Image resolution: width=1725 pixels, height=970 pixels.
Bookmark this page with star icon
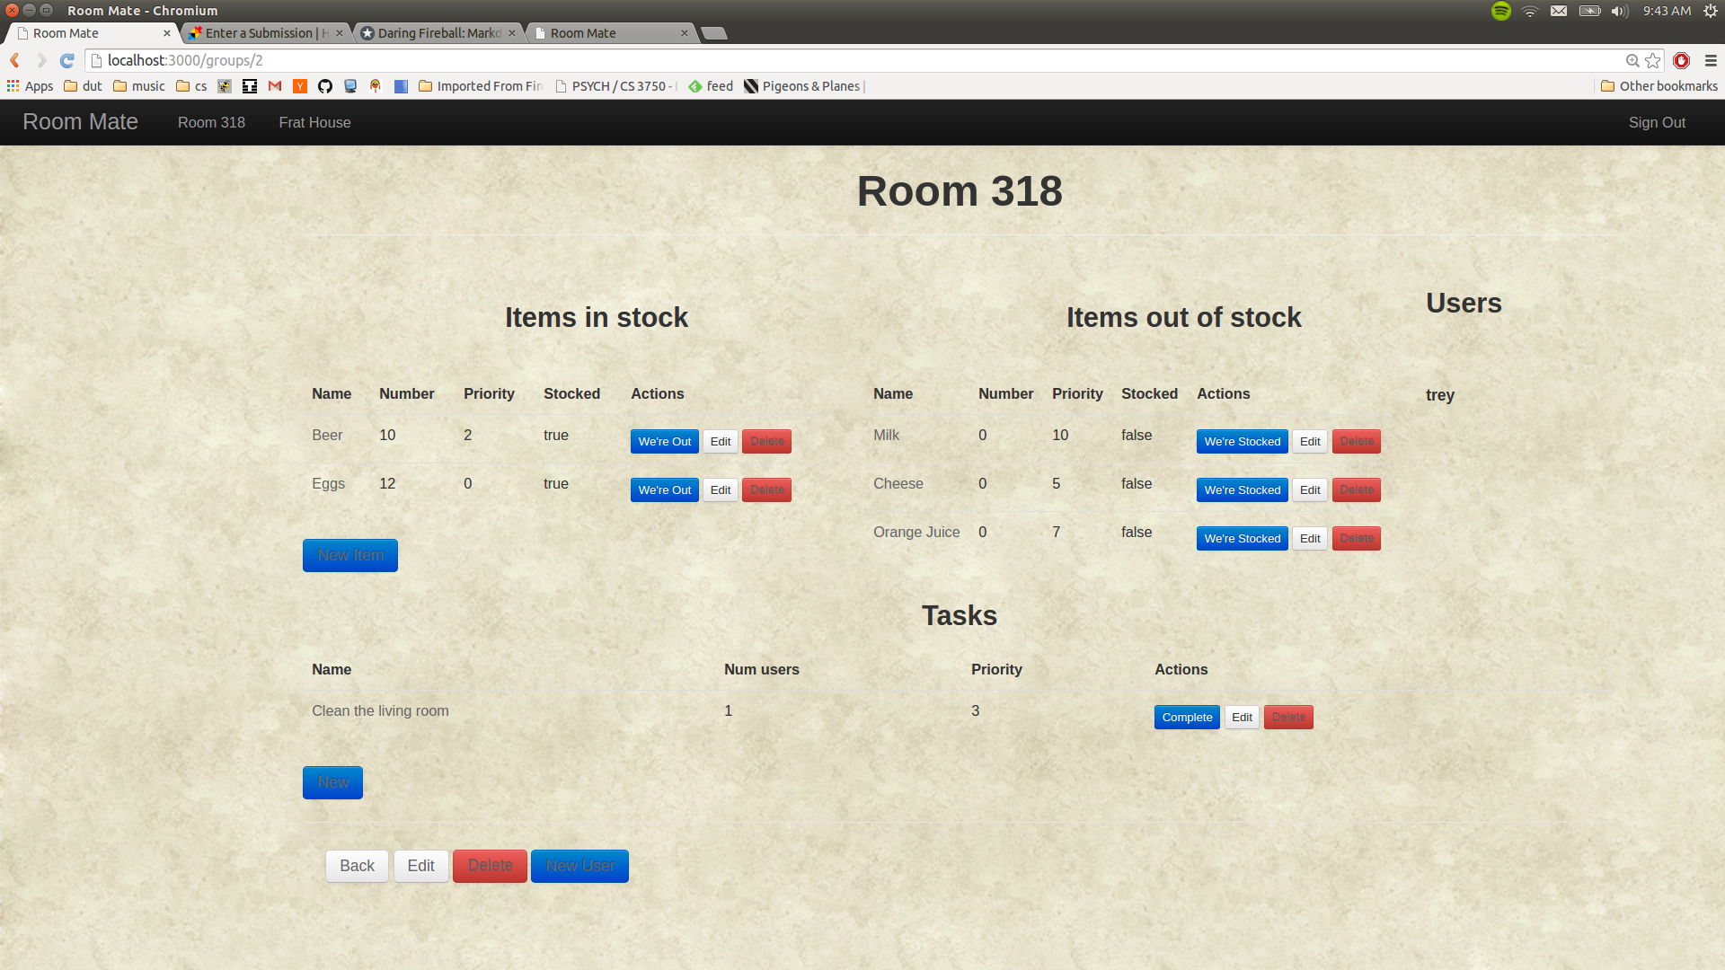(1653, 60)
